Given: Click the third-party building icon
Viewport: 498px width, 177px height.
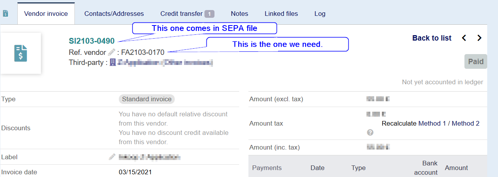Looking at the screenshot, I should (x=113, y=62).
